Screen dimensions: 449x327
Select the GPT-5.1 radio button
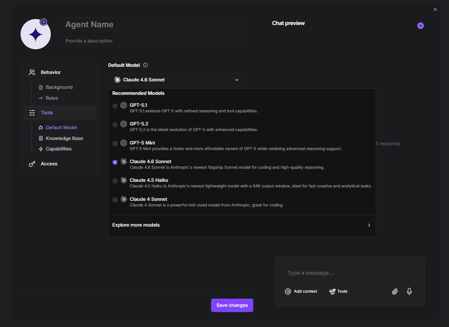point(115,106)
